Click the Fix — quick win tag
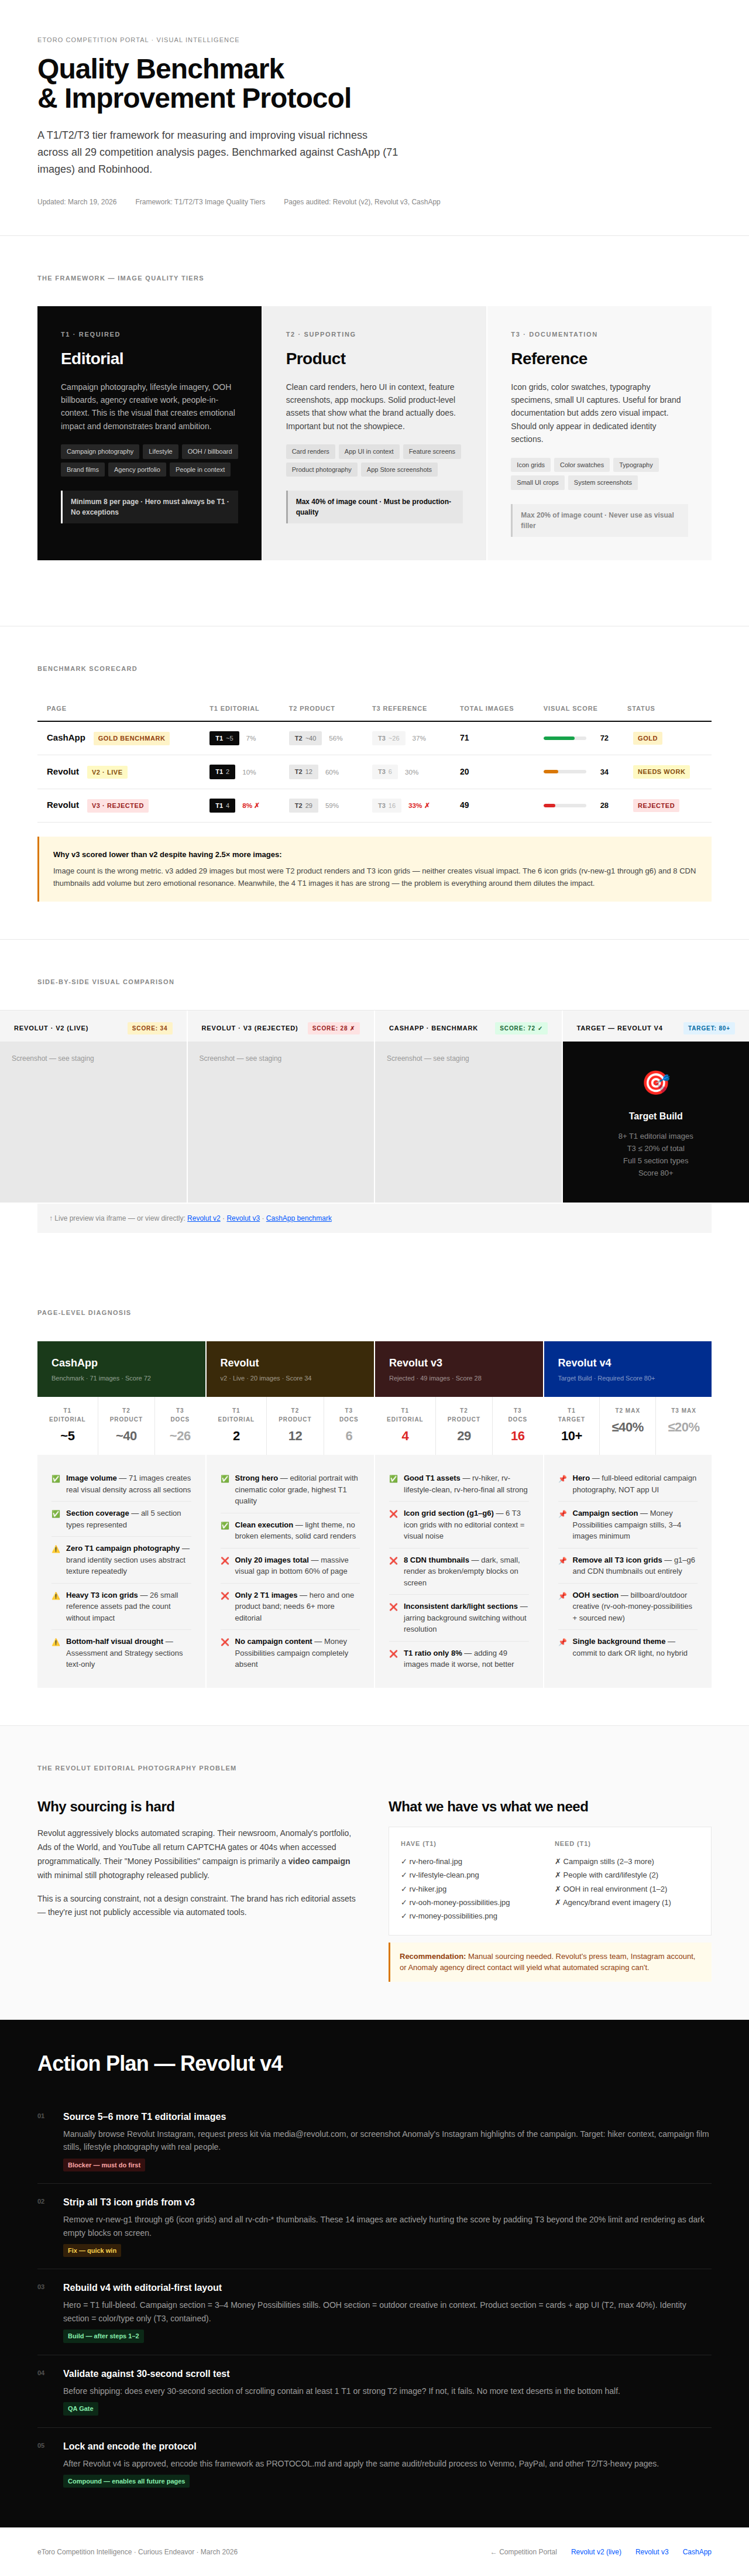The height and width of the screenshot is (2576, 749). (92, 2250)
